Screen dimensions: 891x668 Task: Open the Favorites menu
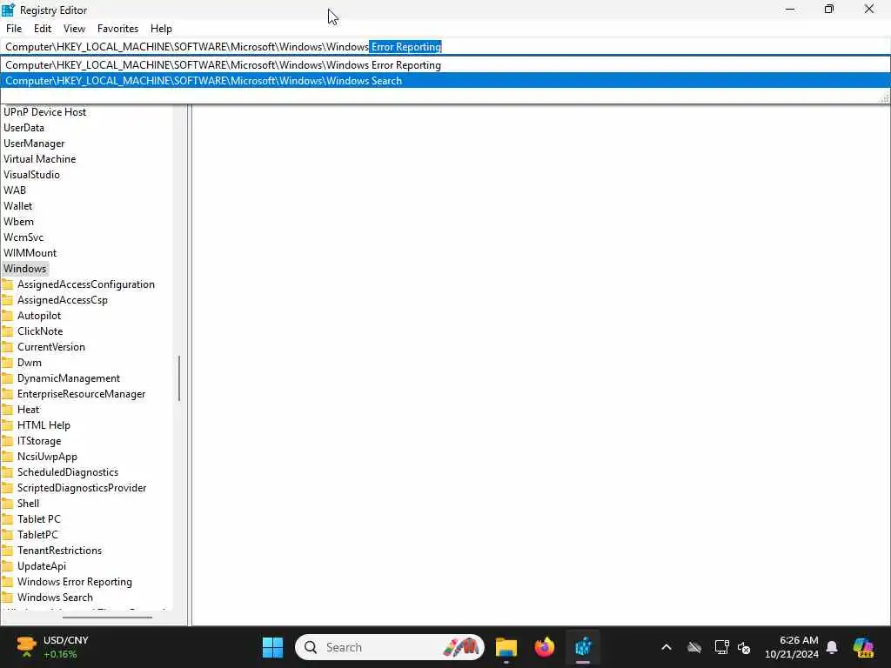pyautogui.click(x=117, y=29)
